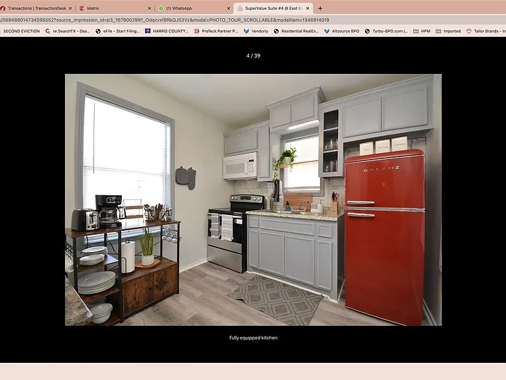This screenshot has width=506, height=380.
Task: Open a new browser tab
Action: click(x=320, y=9)
